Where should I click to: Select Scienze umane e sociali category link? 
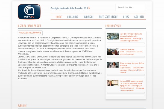131,53
